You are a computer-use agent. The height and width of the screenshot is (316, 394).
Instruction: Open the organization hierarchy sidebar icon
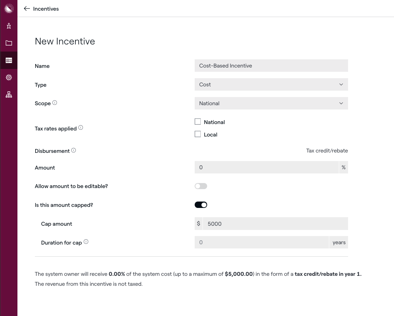point(9,95)
